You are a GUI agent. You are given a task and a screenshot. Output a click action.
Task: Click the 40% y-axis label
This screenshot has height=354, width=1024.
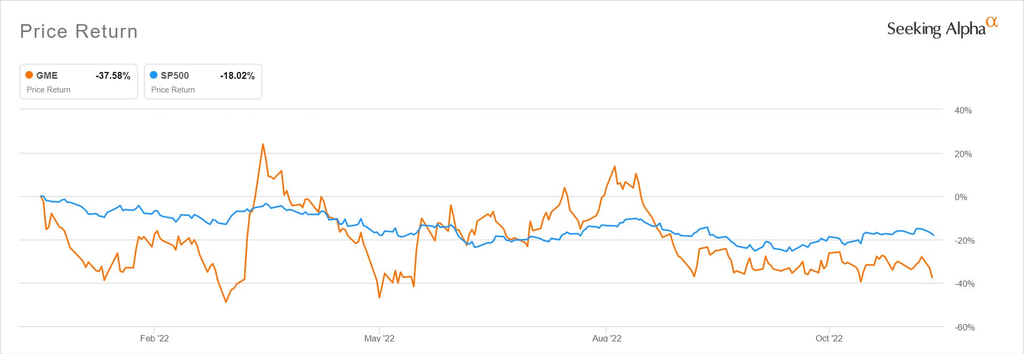pyautogui.click(x=963, y=110)
